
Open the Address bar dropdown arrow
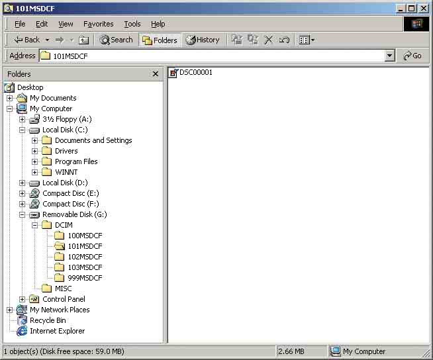coord(389,56)
